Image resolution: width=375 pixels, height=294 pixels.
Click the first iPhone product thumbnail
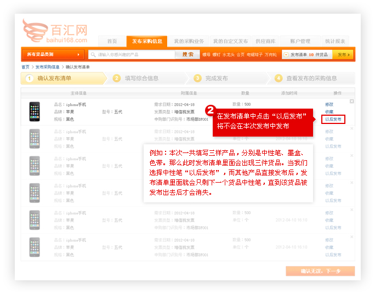pyautogui.click(x=35, y=111)
